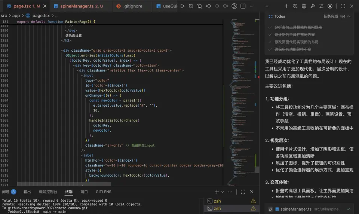Toggle fullscreen for the chat panel
The image size is (359, 214).
(343, 6)
